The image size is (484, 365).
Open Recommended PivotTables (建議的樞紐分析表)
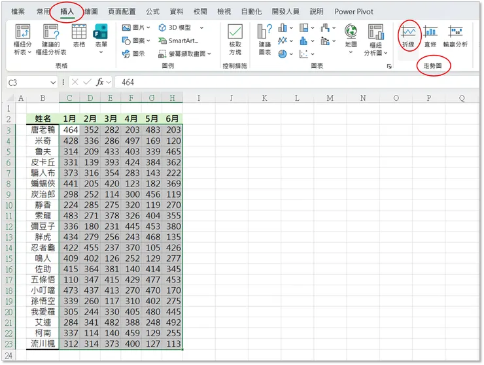coord(51,39)
